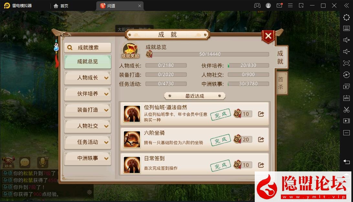Expand the 伙伴培养 category
This screenshot has width=353, height=202.
pos(88,94)
